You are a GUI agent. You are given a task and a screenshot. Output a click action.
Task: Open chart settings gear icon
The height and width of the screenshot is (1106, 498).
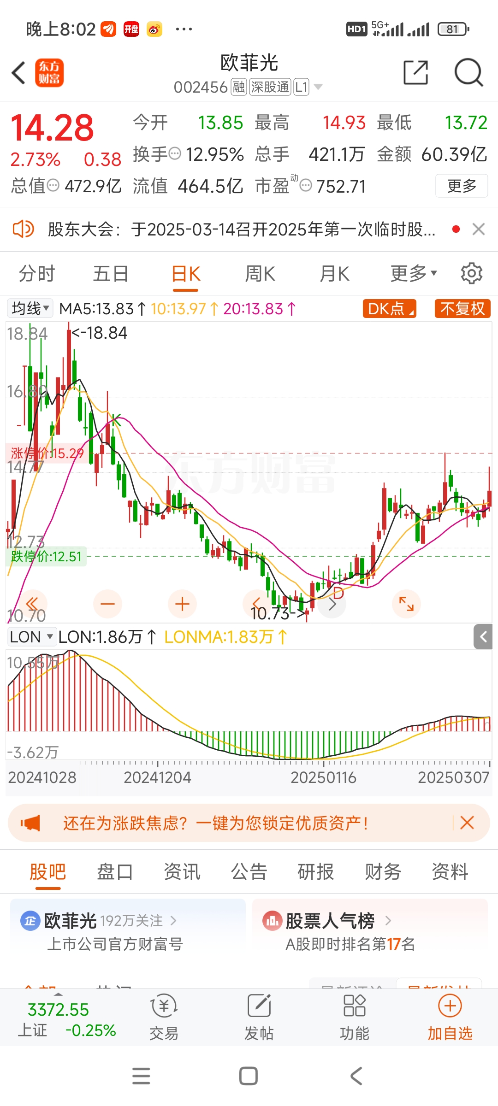coord(471,274)
